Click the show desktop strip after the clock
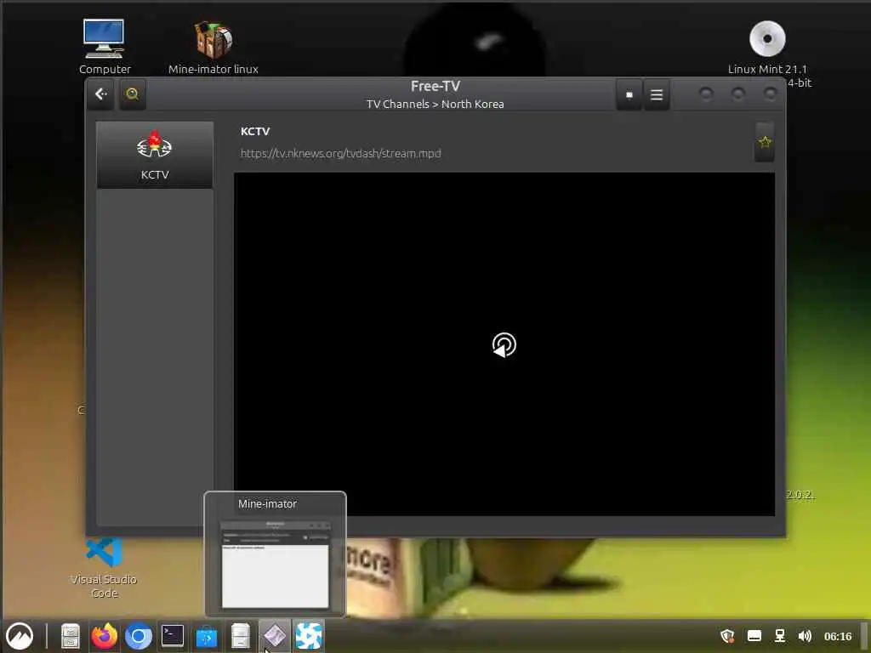Screen dimensions: 871x653 point(865,636)
